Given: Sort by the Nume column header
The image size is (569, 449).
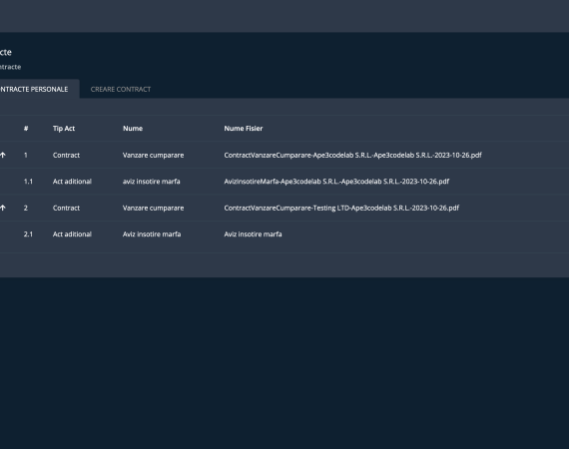Looking at the screenshot, I should pos(133,129).
